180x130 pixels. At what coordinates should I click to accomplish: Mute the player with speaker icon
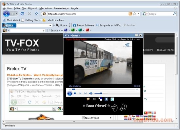point(91,93)
